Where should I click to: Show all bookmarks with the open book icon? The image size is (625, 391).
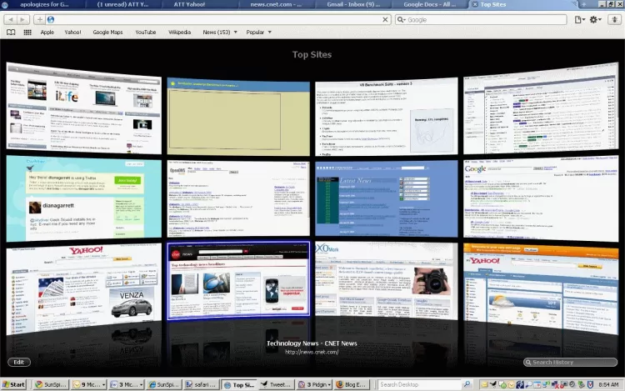click(x=11, y=33)
